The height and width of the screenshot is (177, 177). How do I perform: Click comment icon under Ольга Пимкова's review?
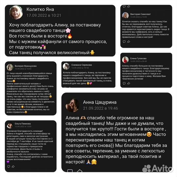[x=9, y=167]
